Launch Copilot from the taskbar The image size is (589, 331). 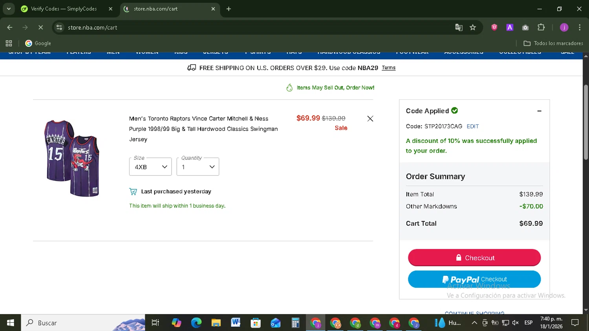click(x=176, y=323)
